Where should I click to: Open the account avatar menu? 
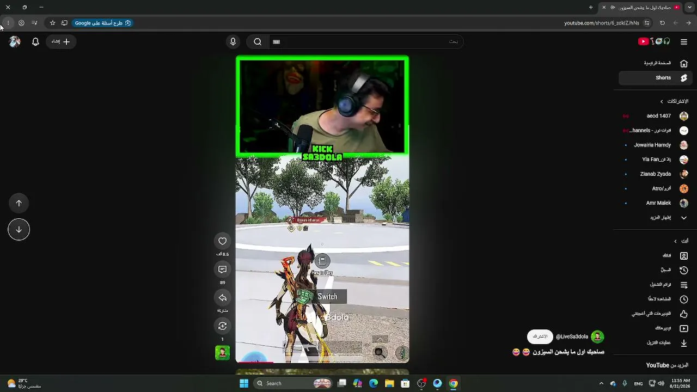point(15,41)
